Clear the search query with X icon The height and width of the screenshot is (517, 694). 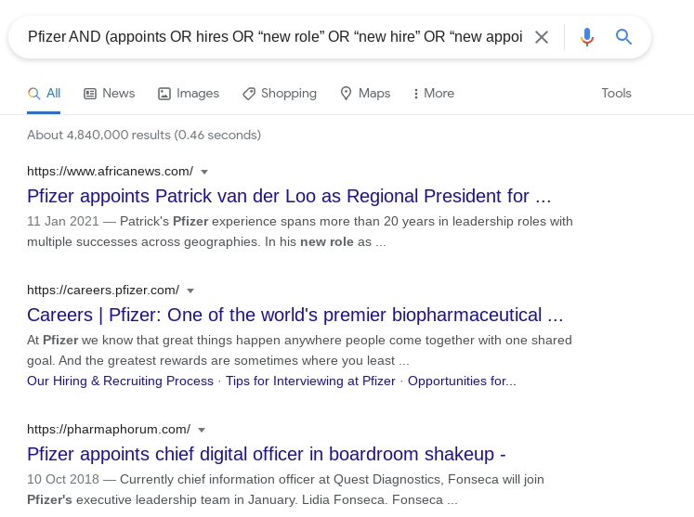point(542,37)
